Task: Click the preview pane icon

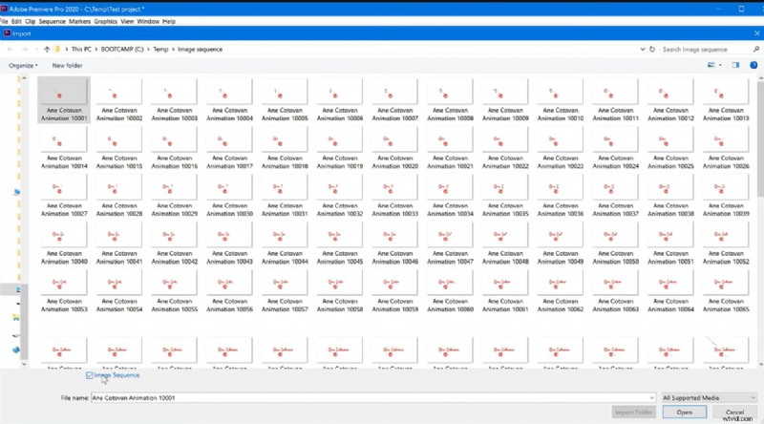Action: point(736,65)
